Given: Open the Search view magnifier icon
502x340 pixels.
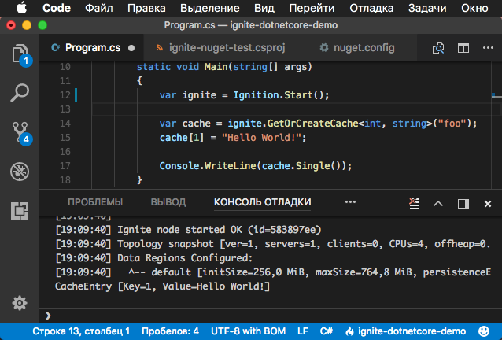Looking at the screenshot, I should (20, 93).
